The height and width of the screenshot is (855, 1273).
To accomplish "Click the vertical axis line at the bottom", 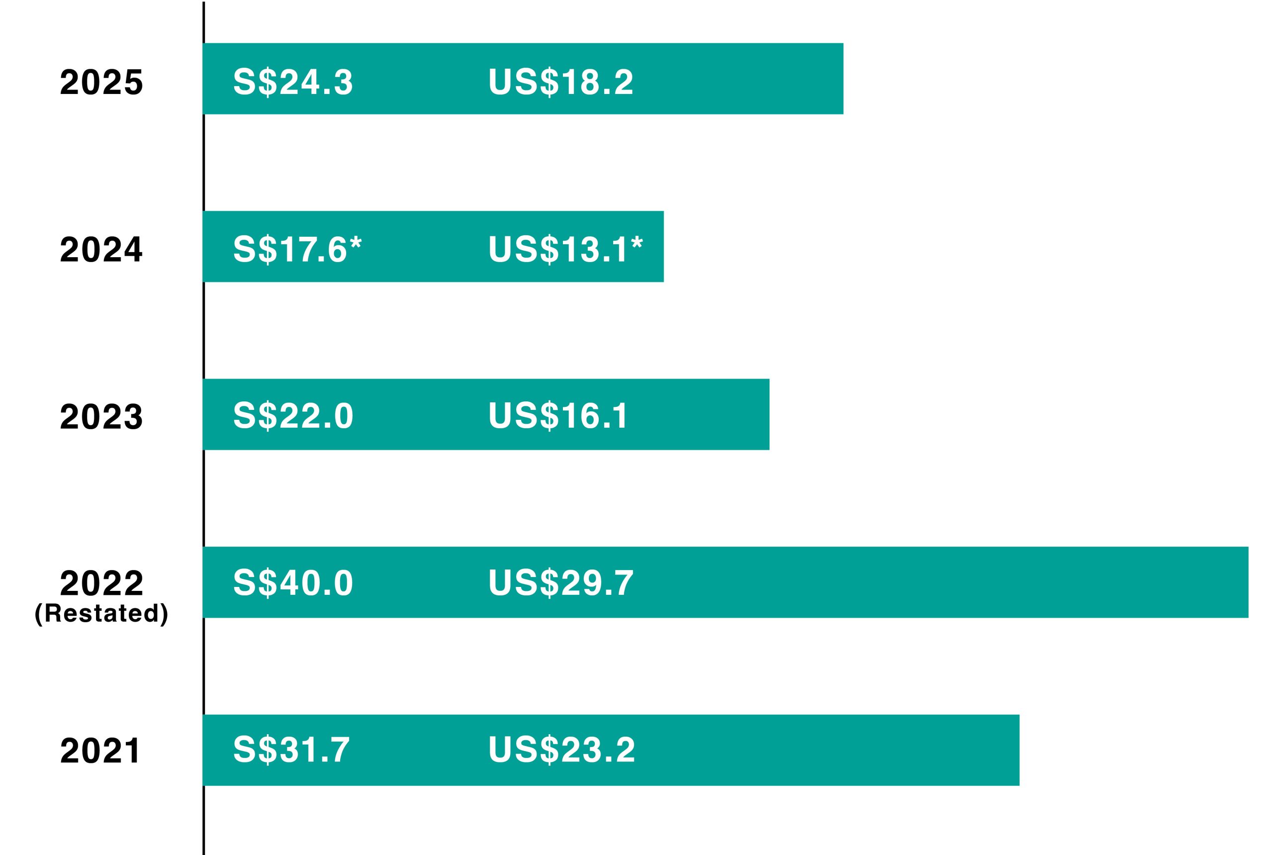I will (x=204, y=821).
